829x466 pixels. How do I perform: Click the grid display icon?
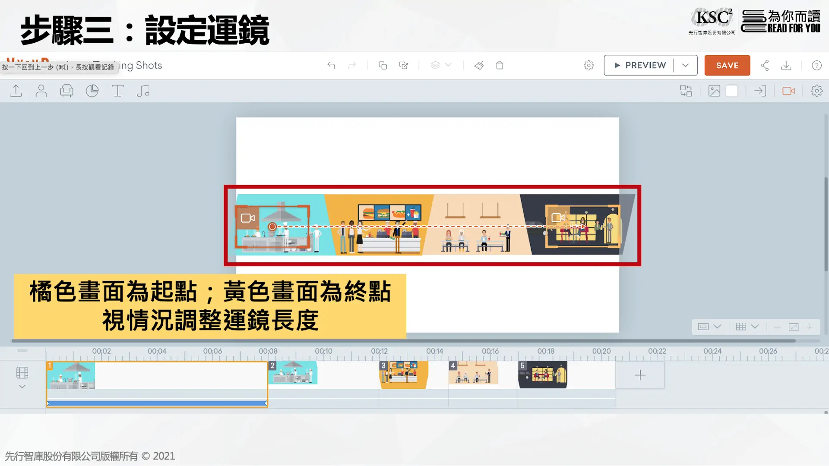[741, 327]
